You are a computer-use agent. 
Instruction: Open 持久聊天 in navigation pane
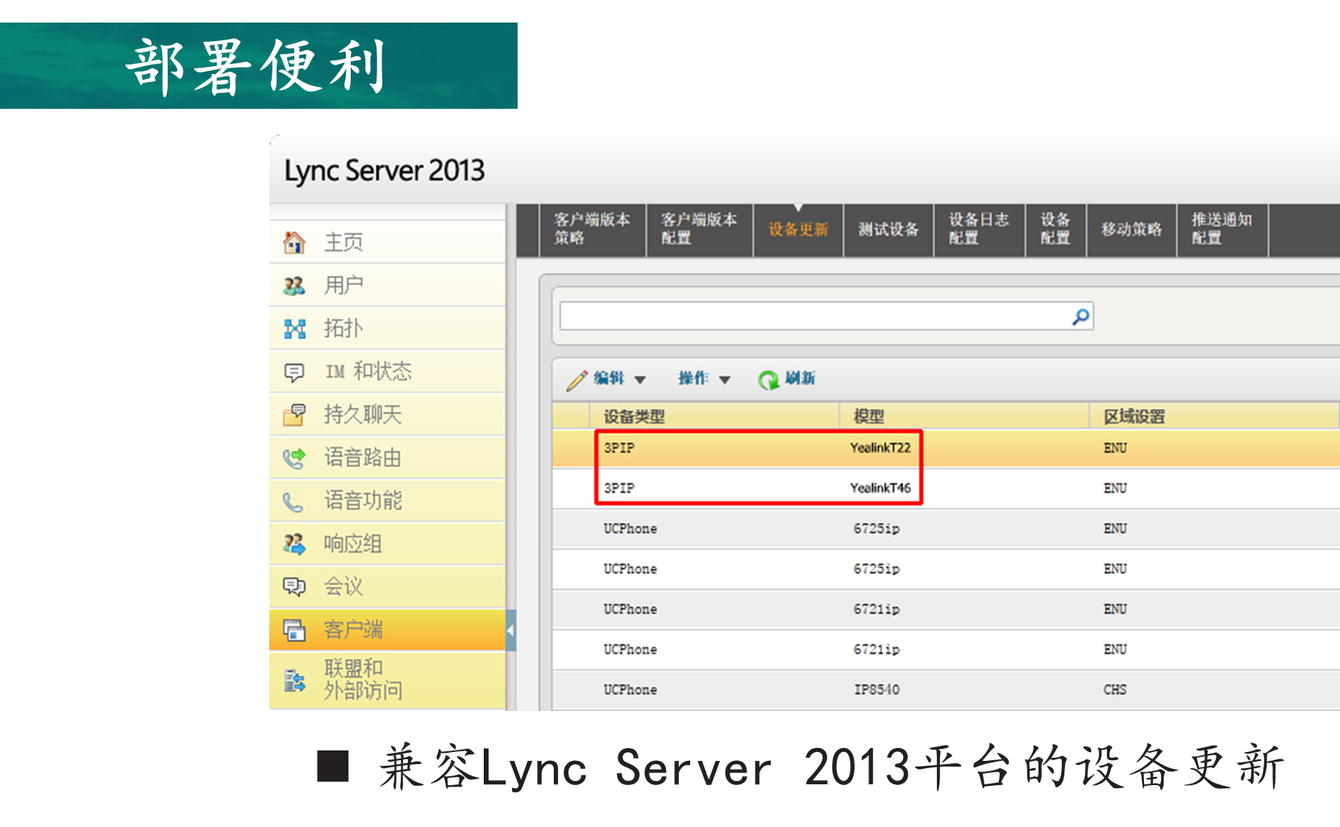click(388, 414)
